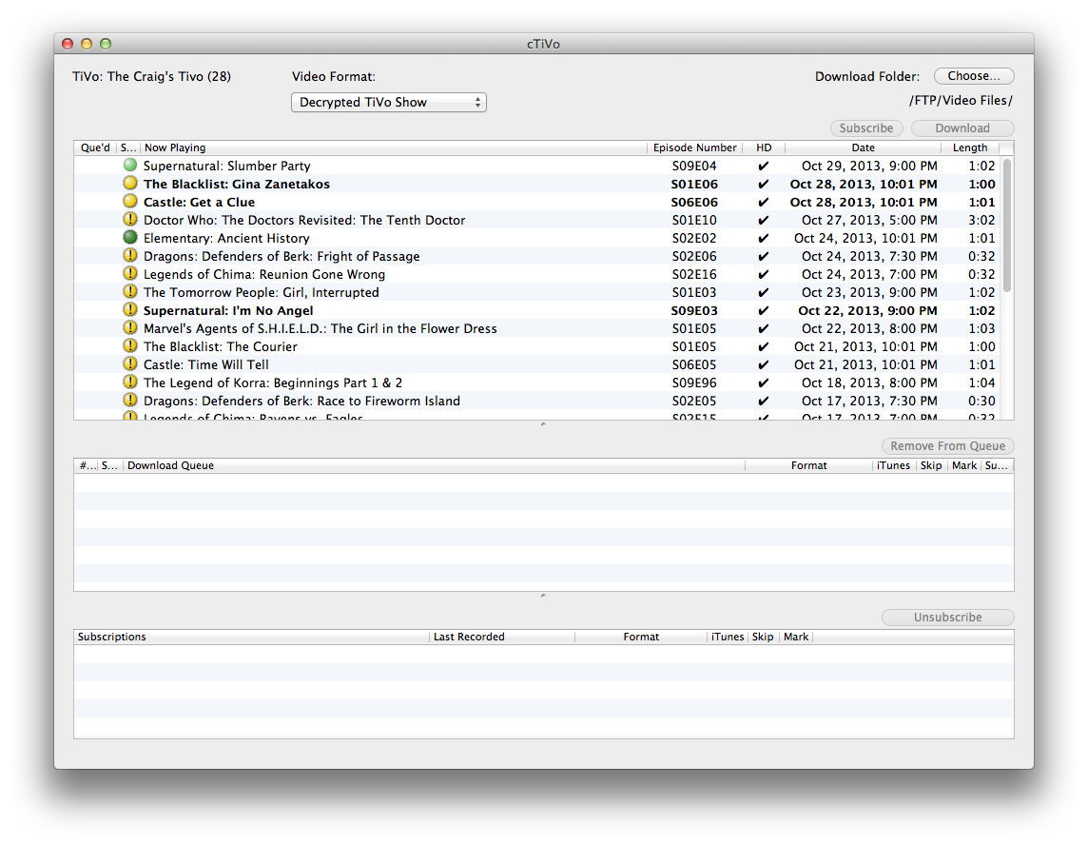Screen dimensions: 1088x844
Task: Click Format header in Download Queue
Action: coord(809,465)
